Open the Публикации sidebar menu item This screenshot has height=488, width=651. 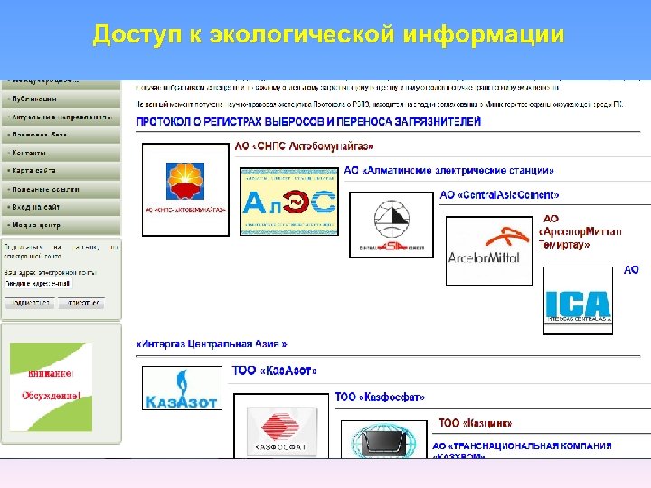pyautogui.click(x=61, y=99)
